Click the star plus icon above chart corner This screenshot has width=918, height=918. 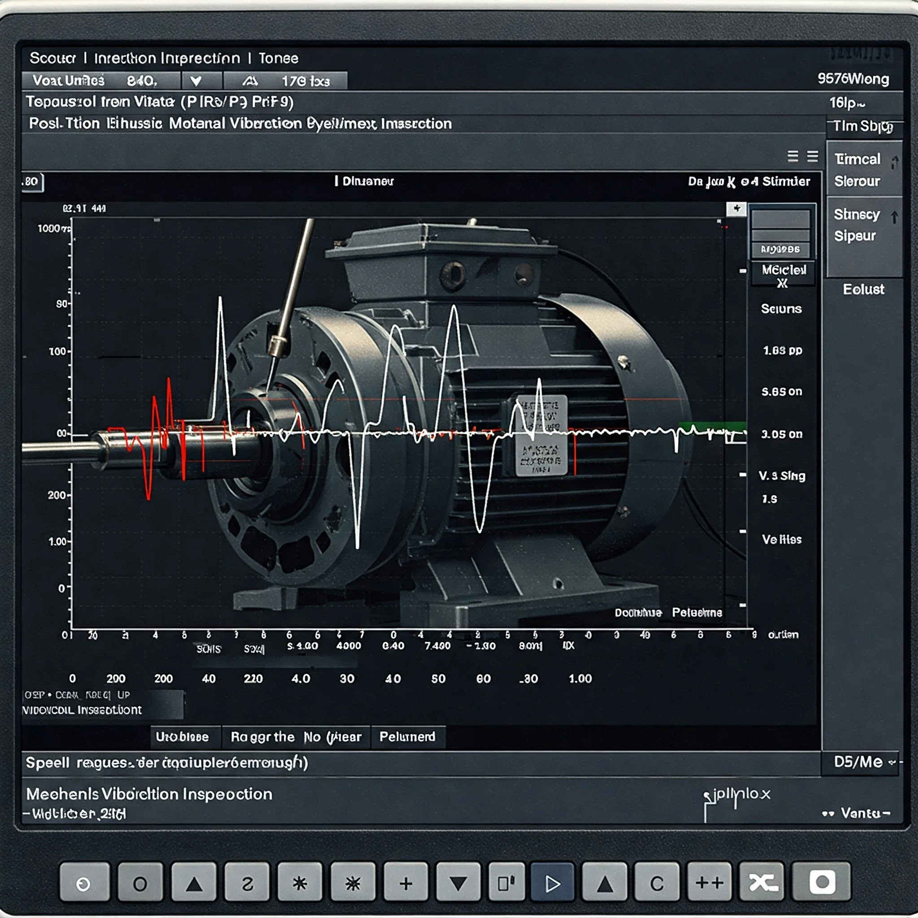736,208
